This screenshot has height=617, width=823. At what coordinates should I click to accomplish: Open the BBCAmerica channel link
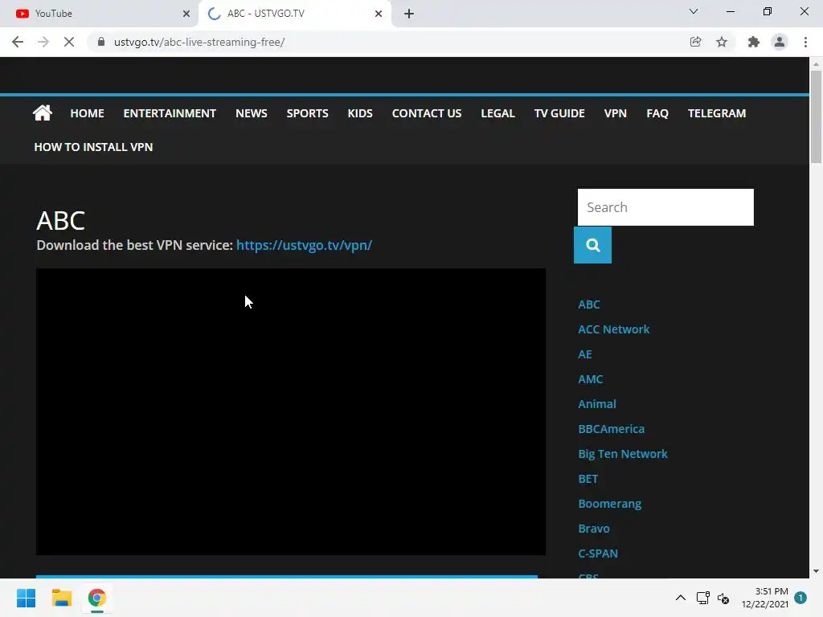point(611,429)
